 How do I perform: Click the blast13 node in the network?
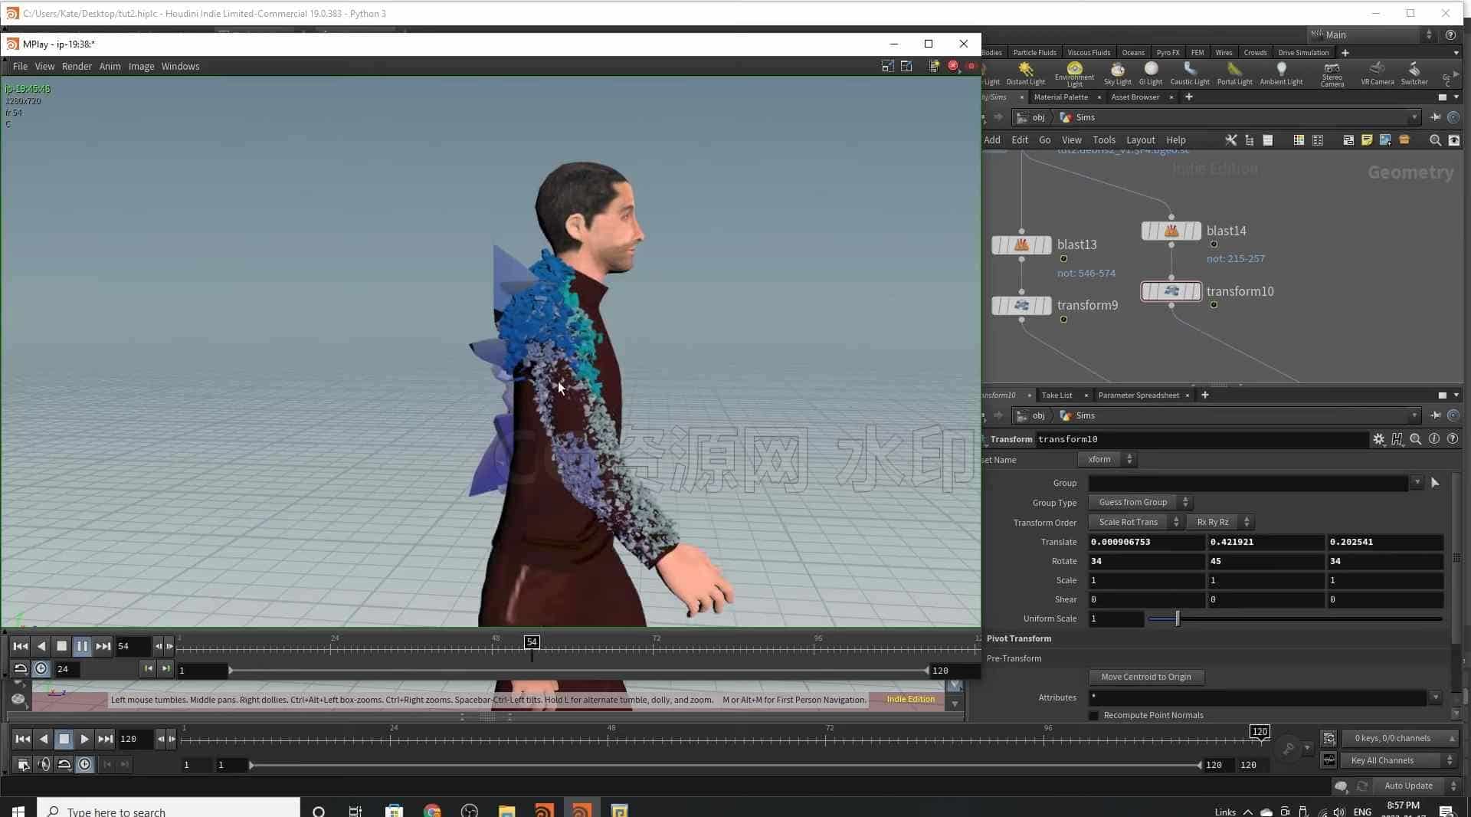1021,244
